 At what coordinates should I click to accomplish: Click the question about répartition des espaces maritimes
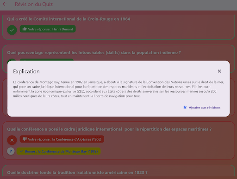pyautogui.click(x=109, y=129)
